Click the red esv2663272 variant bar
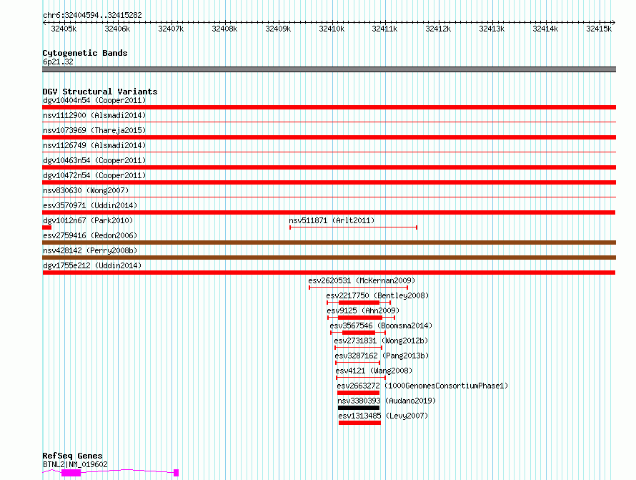The width and height of the screenshot is (636, 480). coord(358,393)
